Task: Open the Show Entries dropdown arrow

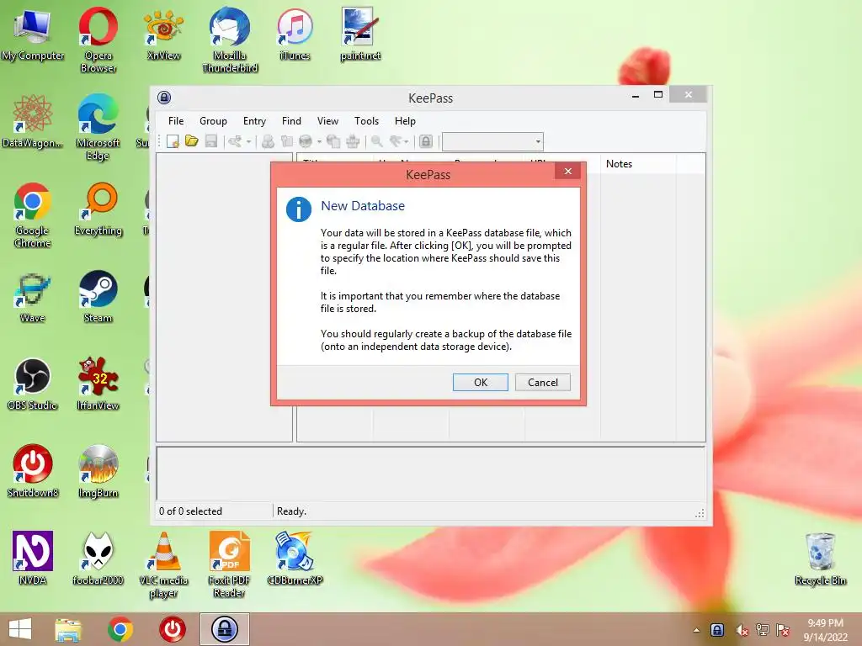Action: [407, 141]
